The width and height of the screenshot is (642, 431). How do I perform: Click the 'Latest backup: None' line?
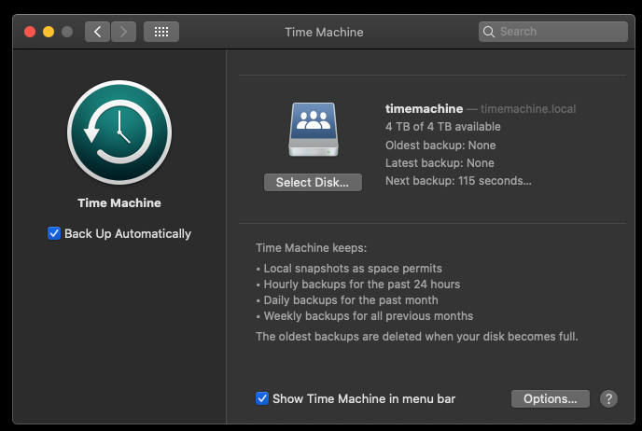[440, 163]
